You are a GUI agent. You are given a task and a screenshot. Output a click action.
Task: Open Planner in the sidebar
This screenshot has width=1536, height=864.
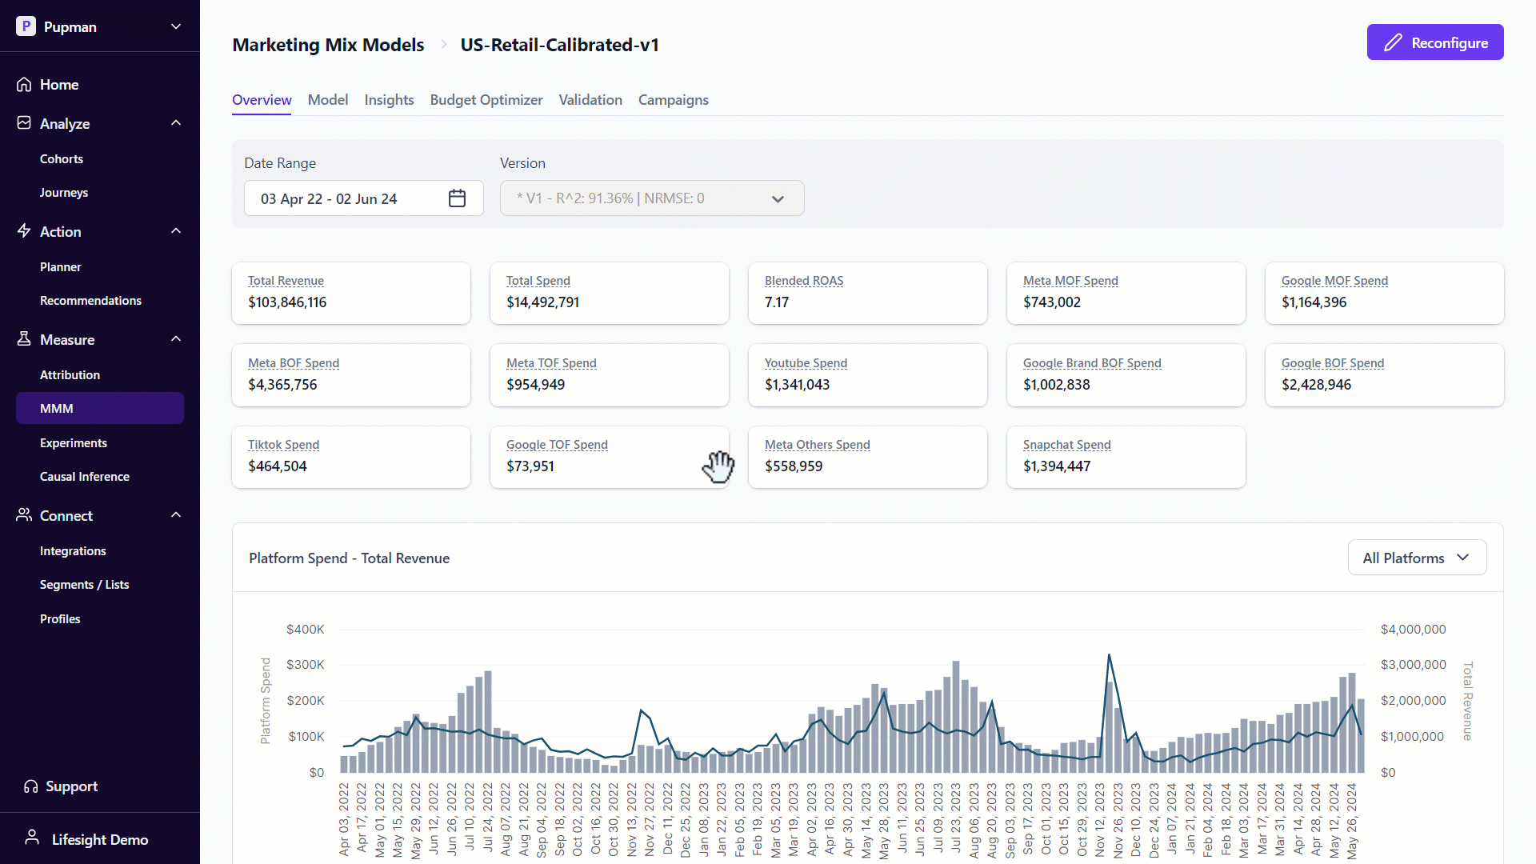(x=61, y=267)
